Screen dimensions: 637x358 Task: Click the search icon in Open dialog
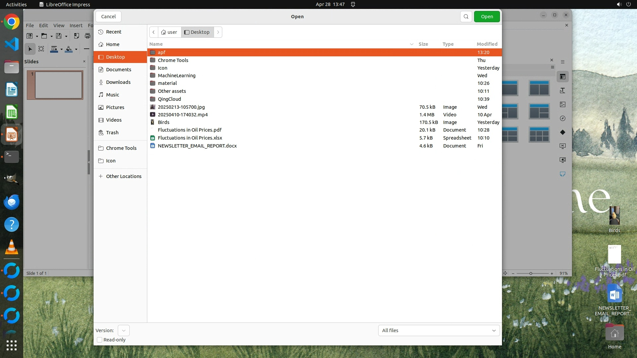pyautogui.click(x=466, y=17)
